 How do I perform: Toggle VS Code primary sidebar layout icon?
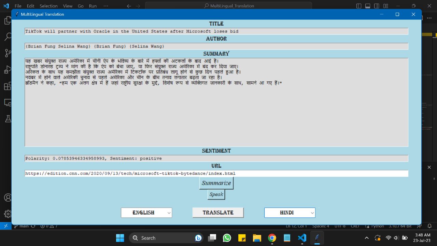tap(359, 6)
